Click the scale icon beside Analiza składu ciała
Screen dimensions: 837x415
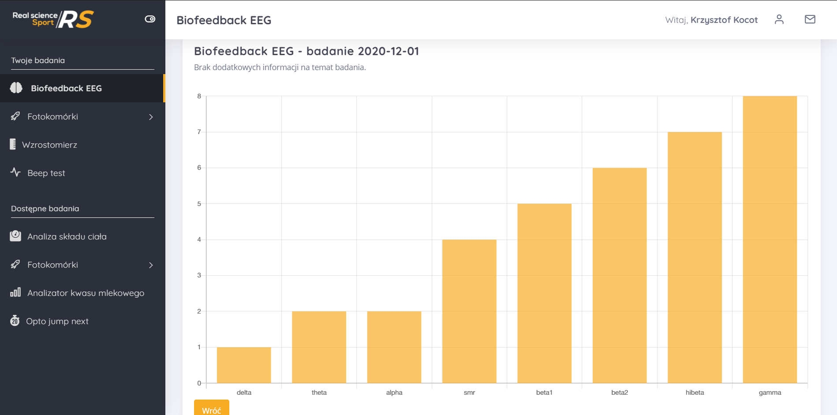(15, 236)
